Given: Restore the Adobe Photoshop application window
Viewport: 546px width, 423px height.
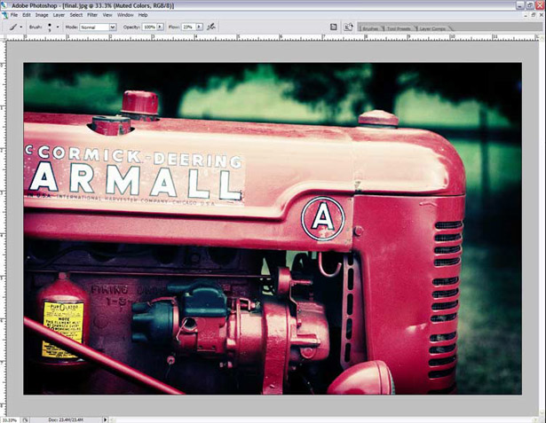Looking at the screenshot, I should (530, 5).
